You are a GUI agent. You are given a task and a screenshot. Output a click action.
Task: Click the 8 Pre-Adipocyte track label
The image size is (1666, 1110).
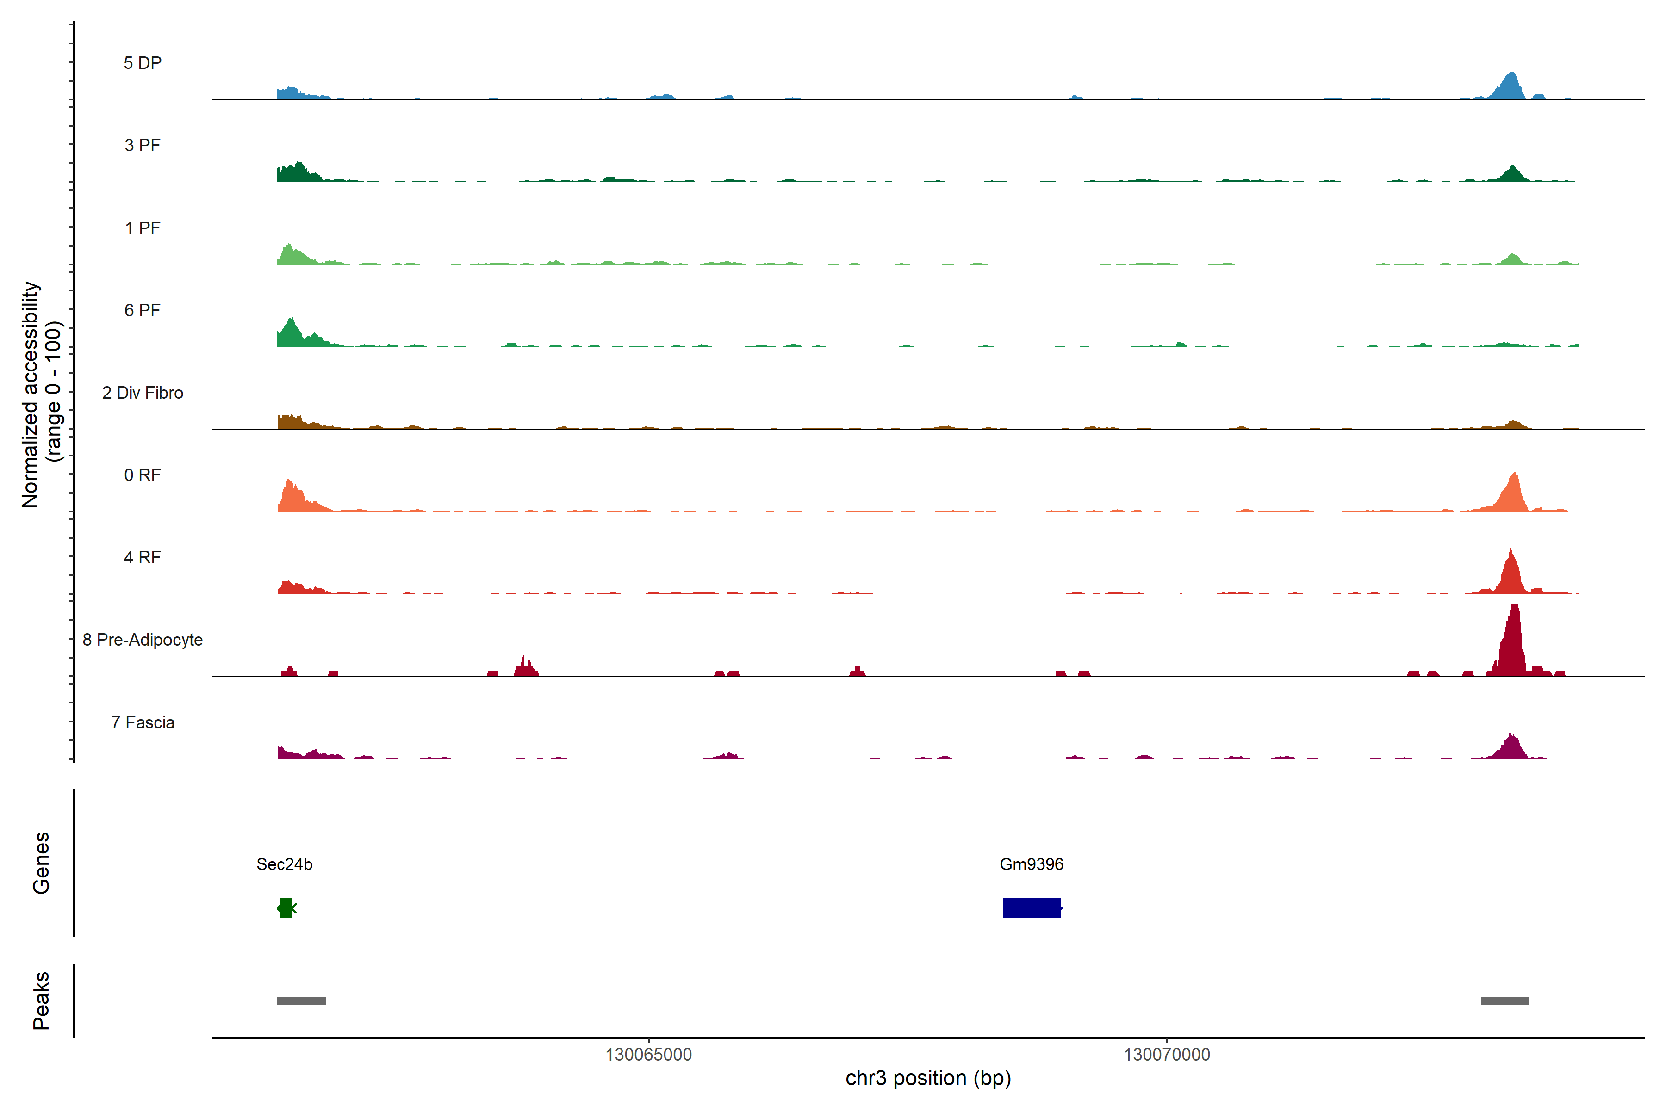point(143,640)
